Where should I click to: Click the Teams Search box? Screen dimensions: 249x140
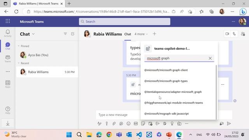[124, 21]
